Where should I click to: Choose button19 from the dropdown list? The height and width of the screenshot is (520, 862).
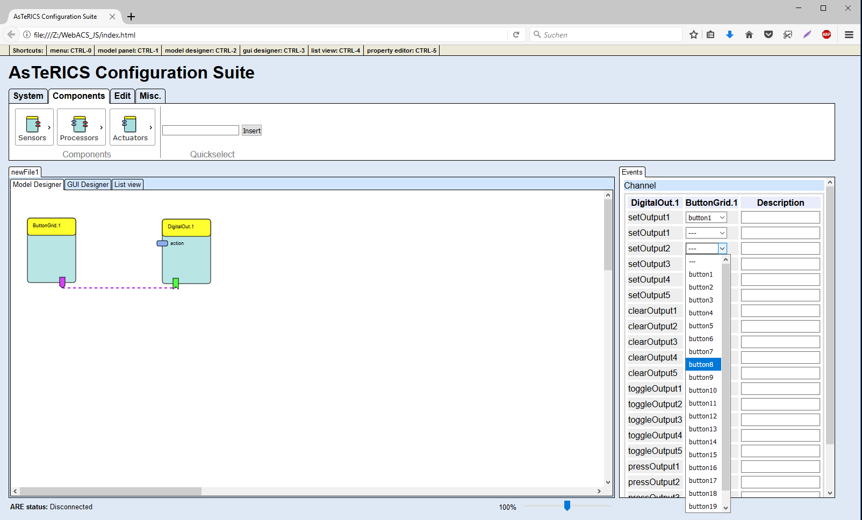[703, 507]
